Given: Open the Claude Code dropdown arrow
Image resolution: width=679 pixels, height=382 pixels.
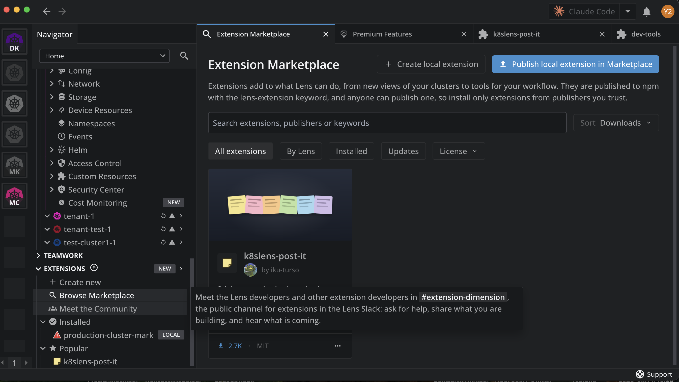Looking at the screenshot, I should pos(628,12).
